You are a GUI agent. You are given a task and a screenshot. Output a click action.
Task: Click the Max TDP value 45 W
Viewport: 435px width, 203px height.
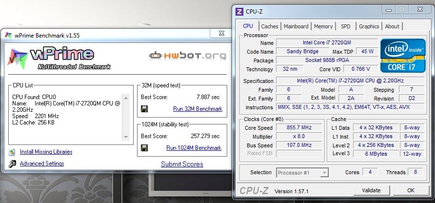(367, 51)
